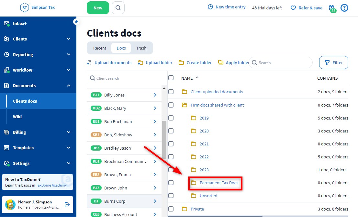Click the magnifier search button beside New

click(x=118, y=8)
